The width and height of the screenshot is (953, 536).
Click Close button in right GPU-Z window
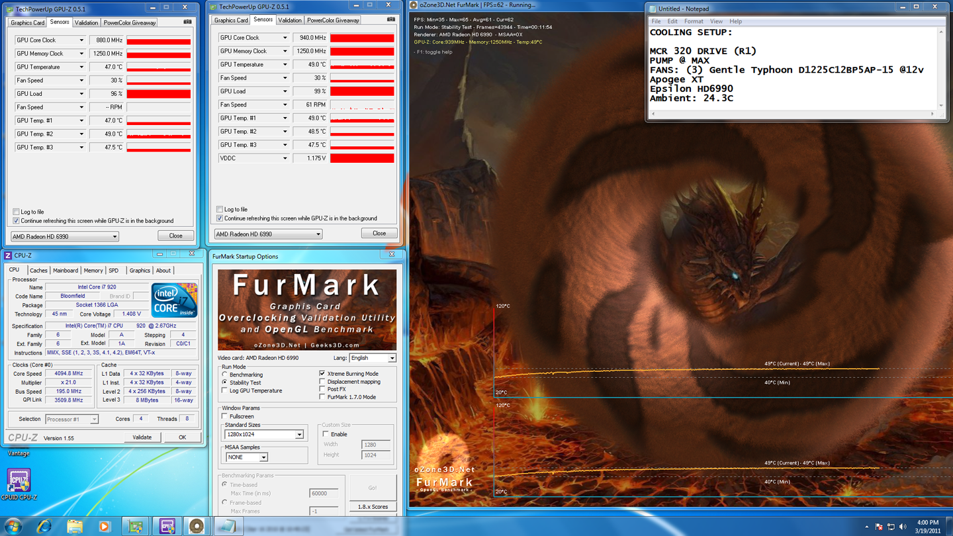tap(379, 233)
